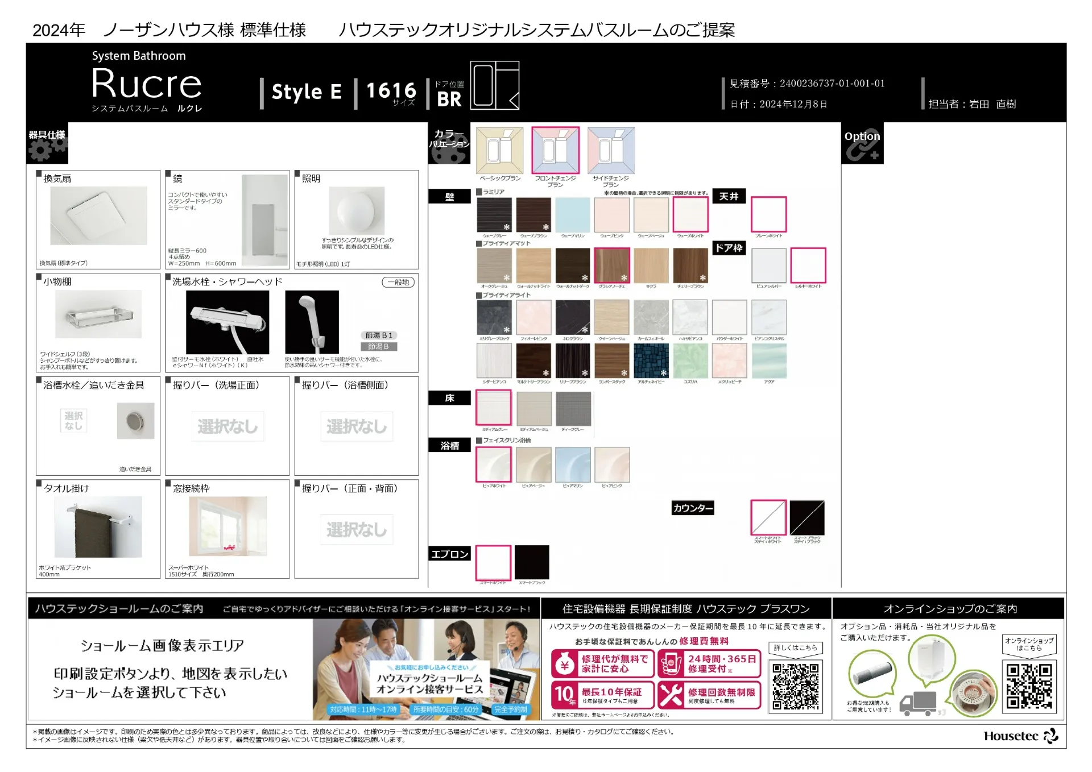Screen dimensions: 1092x772
Task: Choose the チェリーブラウン wall swatch
Action: pyautogui.click(x=690, y=265)
